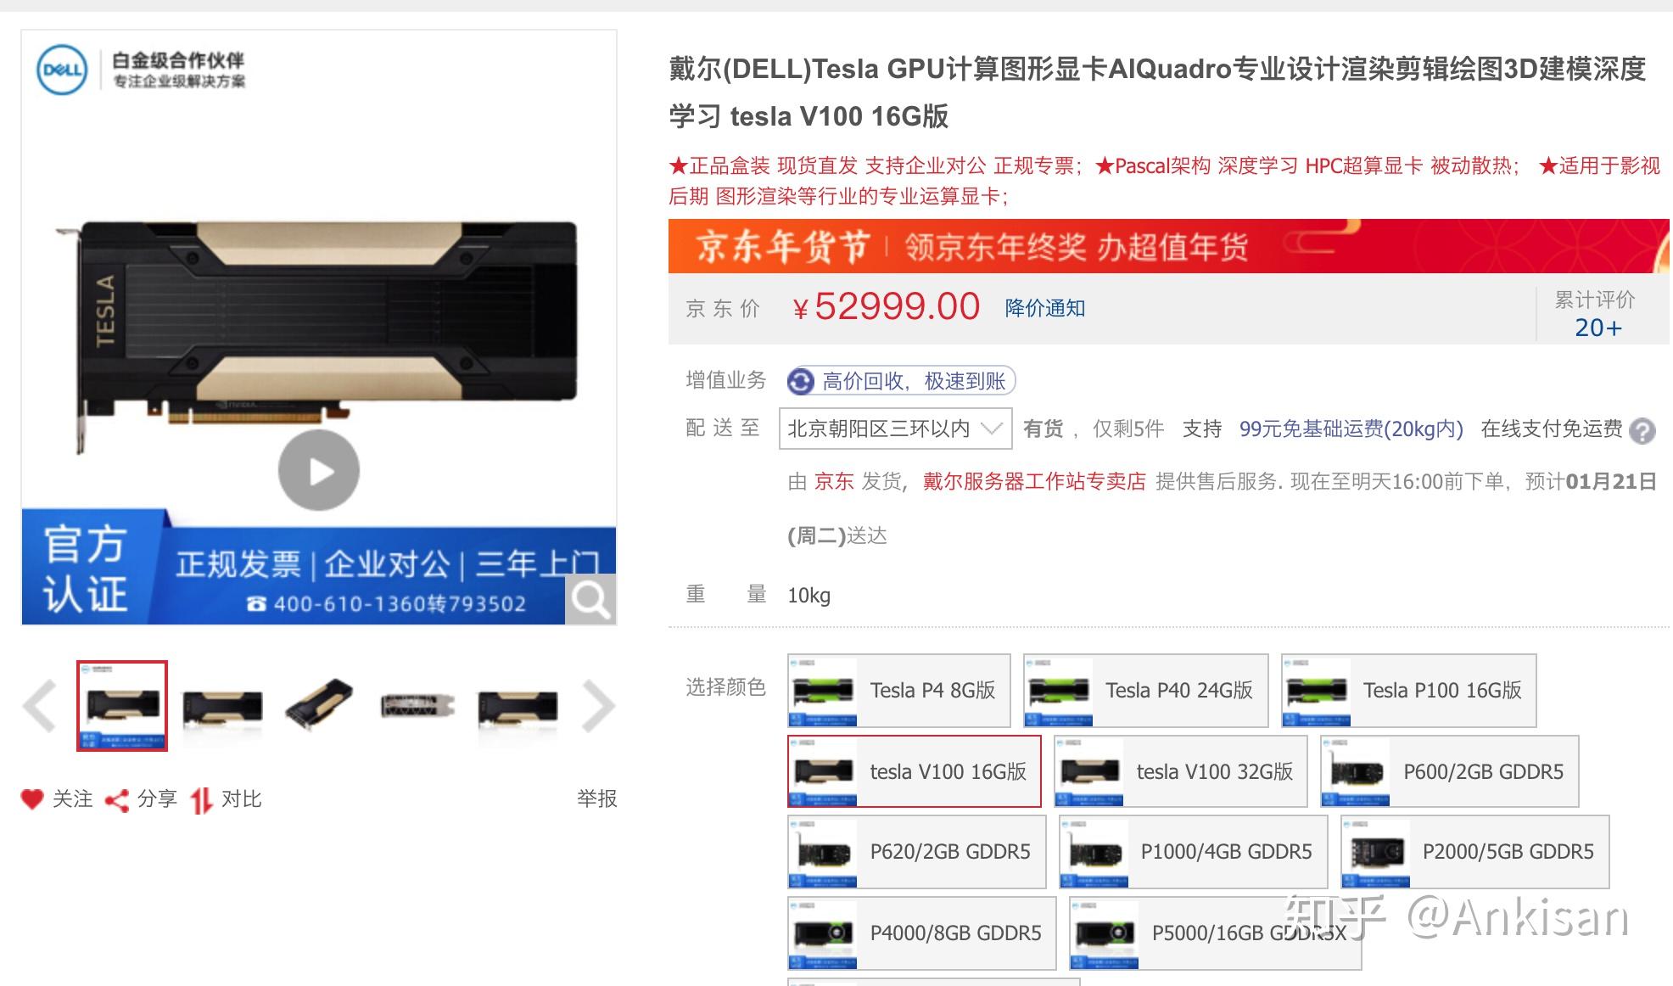Viewport: 1673px width, 986px height.
Task: Open the 20+ cumulative reviews count
Action: point(1598,328)
